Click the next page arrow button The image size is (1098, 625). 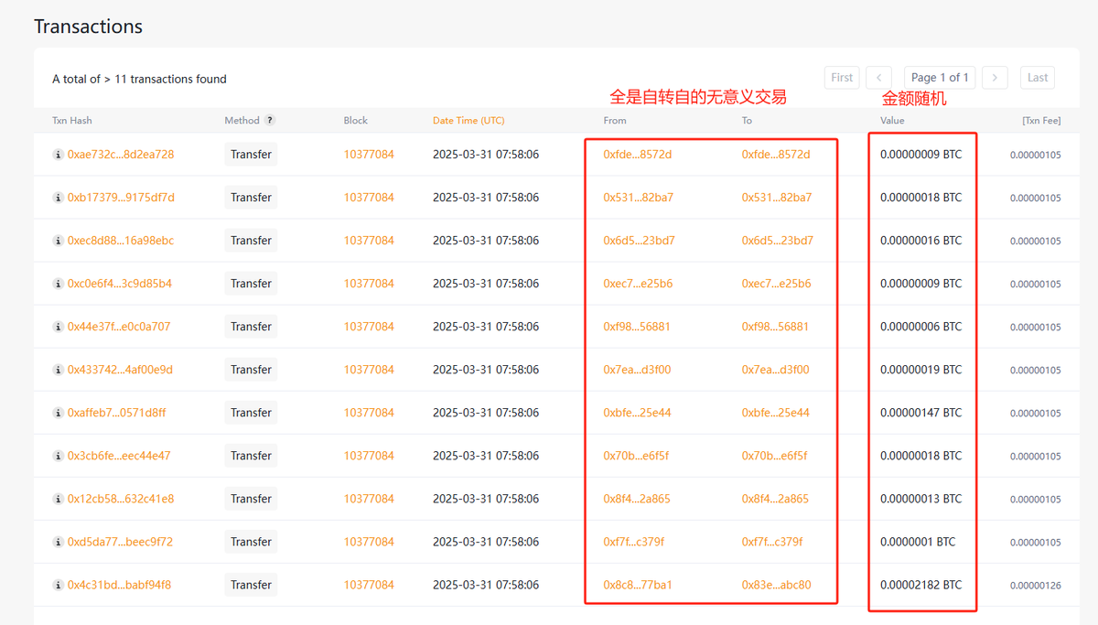(995, 78)
